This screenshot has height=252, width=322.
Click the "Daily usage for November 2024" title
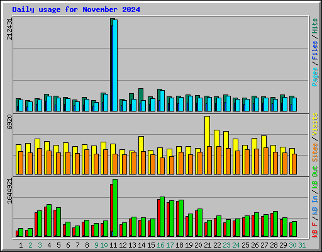click(x=76, y=9)
